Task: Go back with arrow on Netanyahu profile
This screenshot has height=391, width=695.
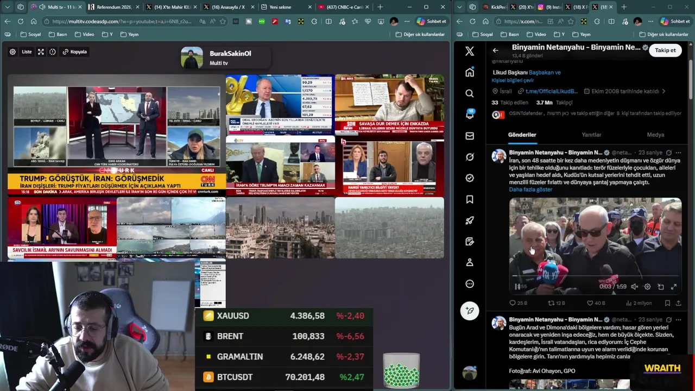Action: 495,51
